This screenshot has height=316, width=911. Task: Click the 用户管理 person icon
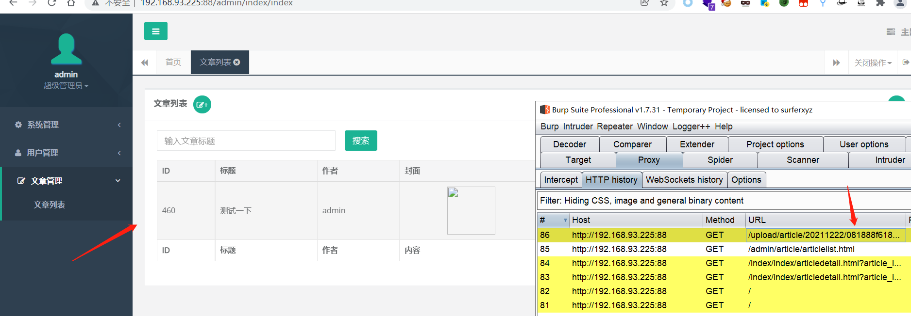pos(18,153)
